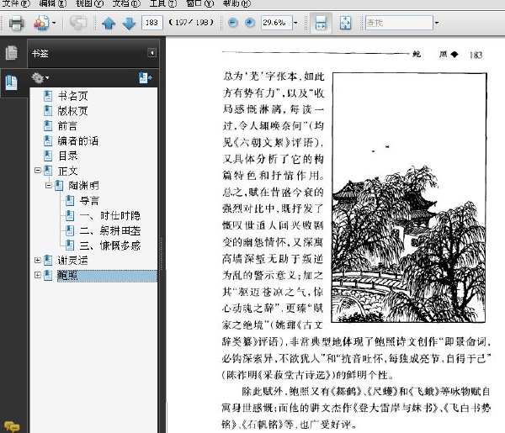Click the bookmark icon beside 书名页
The image size is (505, 433).
pos(48,96)
